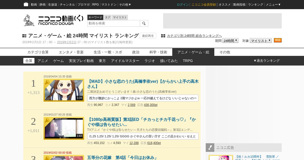The width and height of the screenshot is (304, 160).
Task: Click rank 1 mylist count 2,569
Action: click(131, 105)
